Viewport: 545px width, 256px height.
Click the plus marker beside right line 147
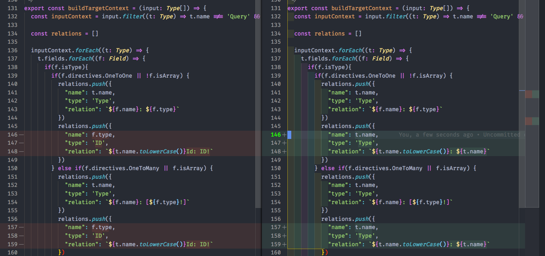click(x=285, y=143)
